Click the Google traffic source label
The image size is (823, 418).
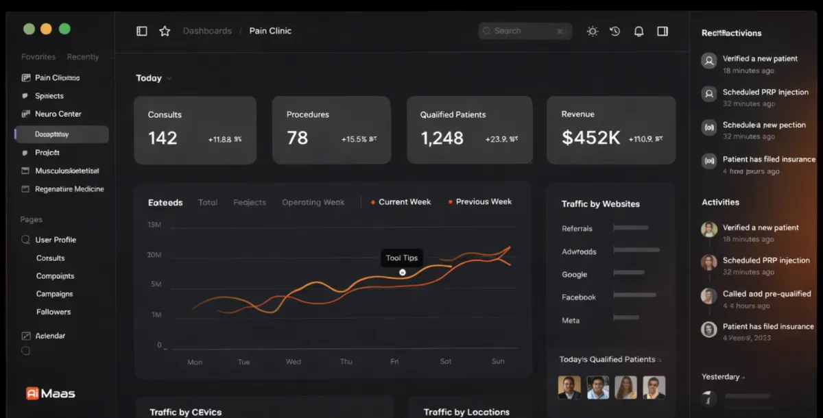pyautogui.click(x=575, y=275)
